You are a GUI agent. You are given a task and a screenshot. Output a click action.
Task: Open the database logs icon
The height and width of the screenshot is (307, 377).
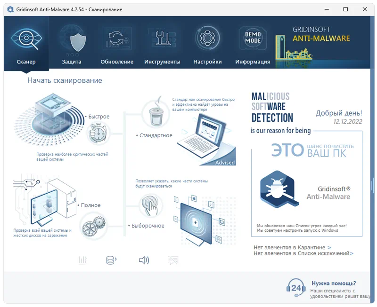click(111, 260)
